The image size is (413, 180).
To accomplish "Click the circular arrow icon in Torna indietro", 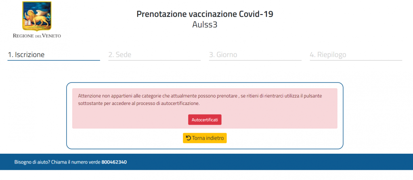I will [x=188, y=138].
